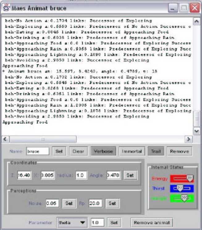
Task: Click the coordinate field showing 16.48
Action: [x=24, y=175]
